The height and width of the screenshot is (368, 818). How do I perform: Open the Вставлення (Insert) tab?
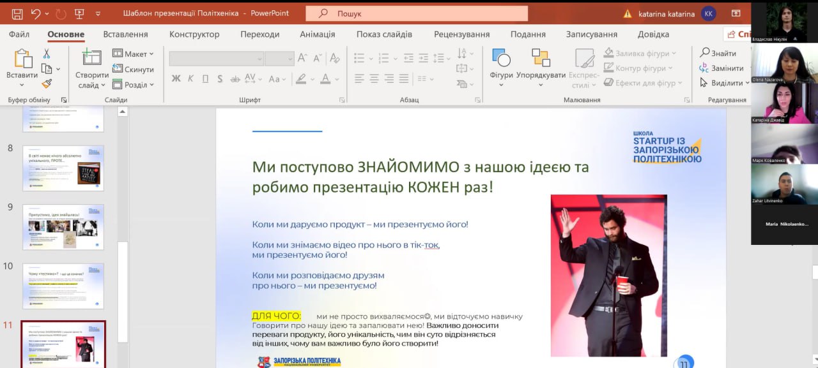point(125,34)
